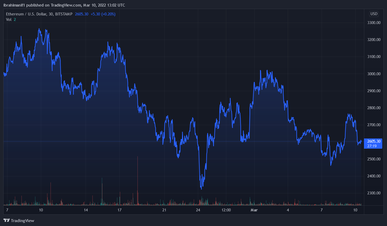Click the 21 date label on time axis
Image resolution: width=387 pixels, height=226 pixels.
164,210
